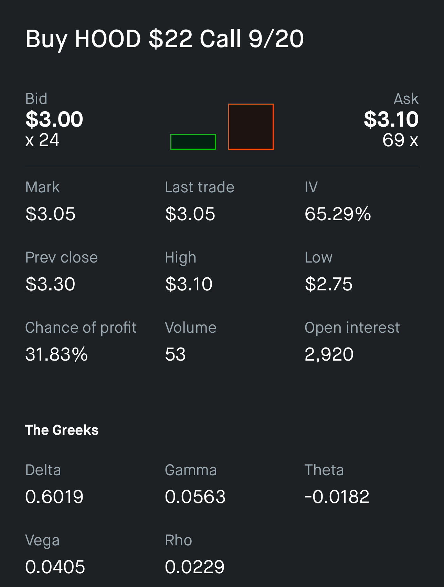Click the High value $3.10
Screen dimensions: 444x587
click(x=189, y=284)
